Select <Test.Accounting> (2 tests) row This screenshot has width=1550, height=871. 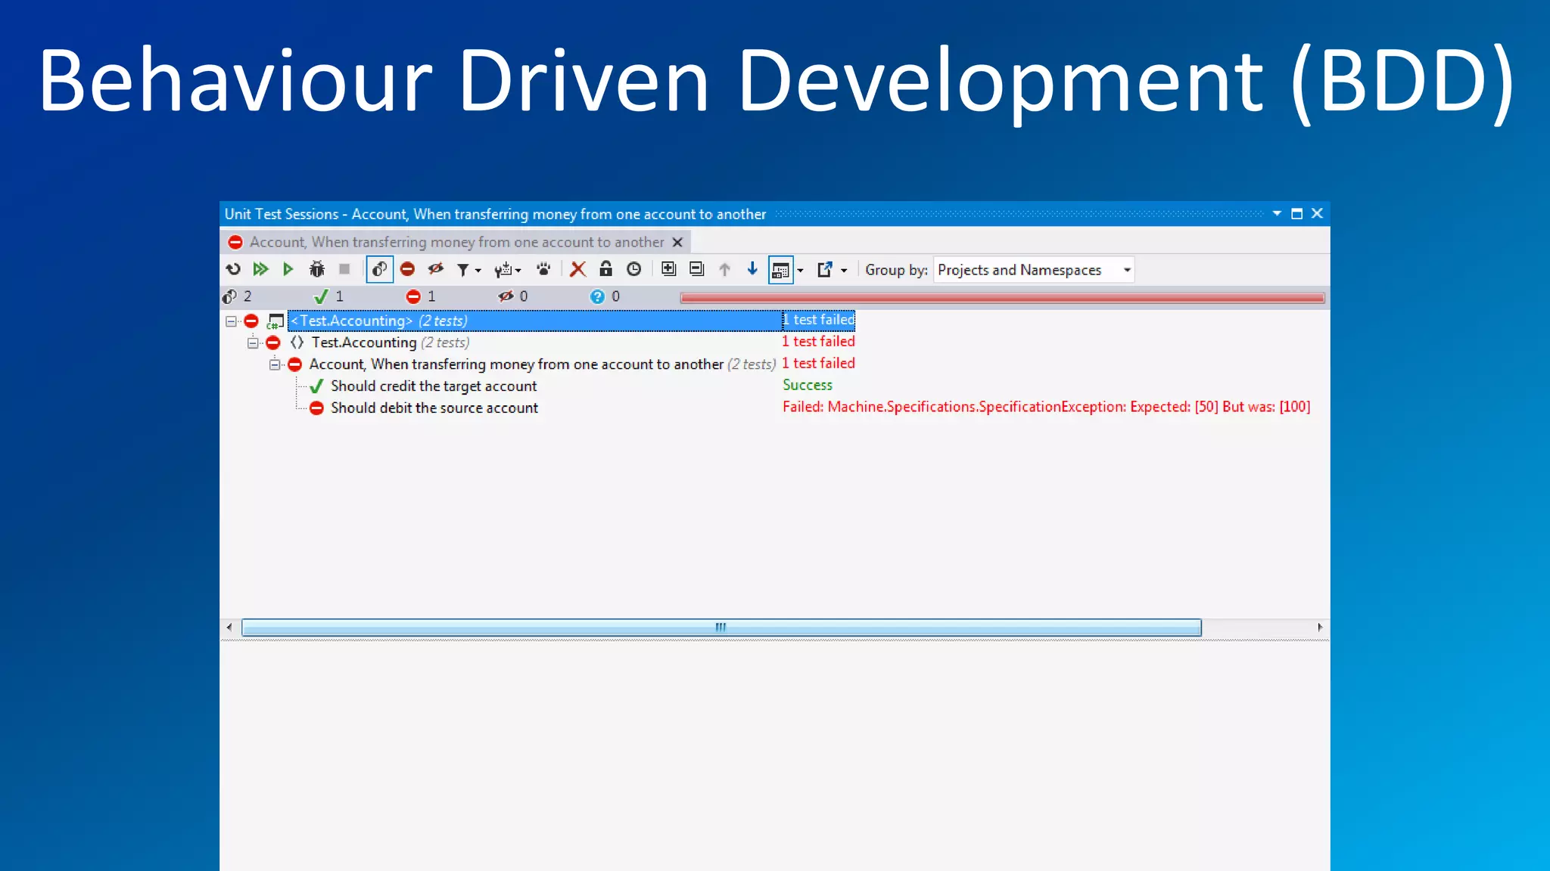(534, 321)
